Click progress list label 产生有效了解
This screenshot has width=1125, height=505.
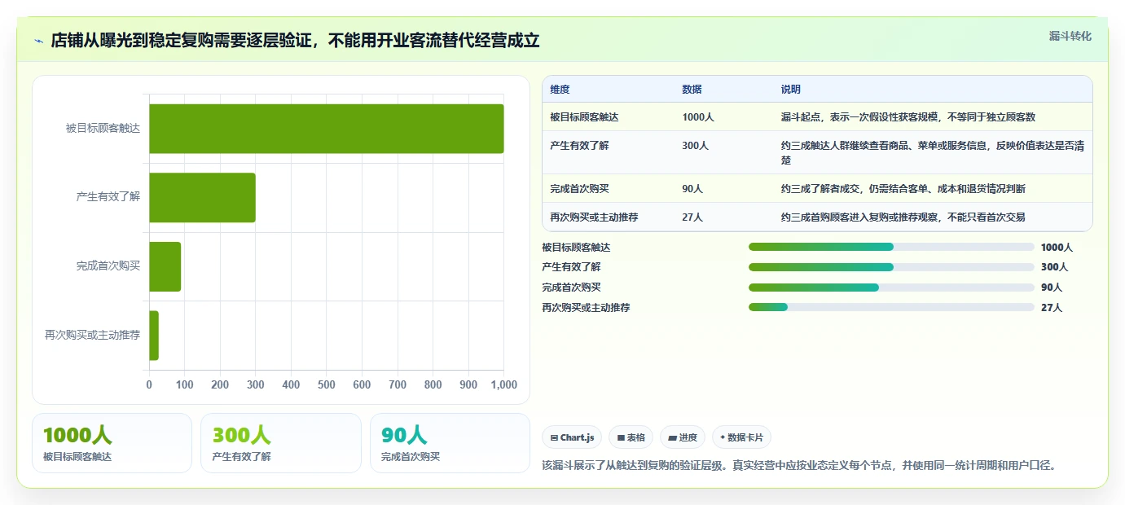coord(571,267)
